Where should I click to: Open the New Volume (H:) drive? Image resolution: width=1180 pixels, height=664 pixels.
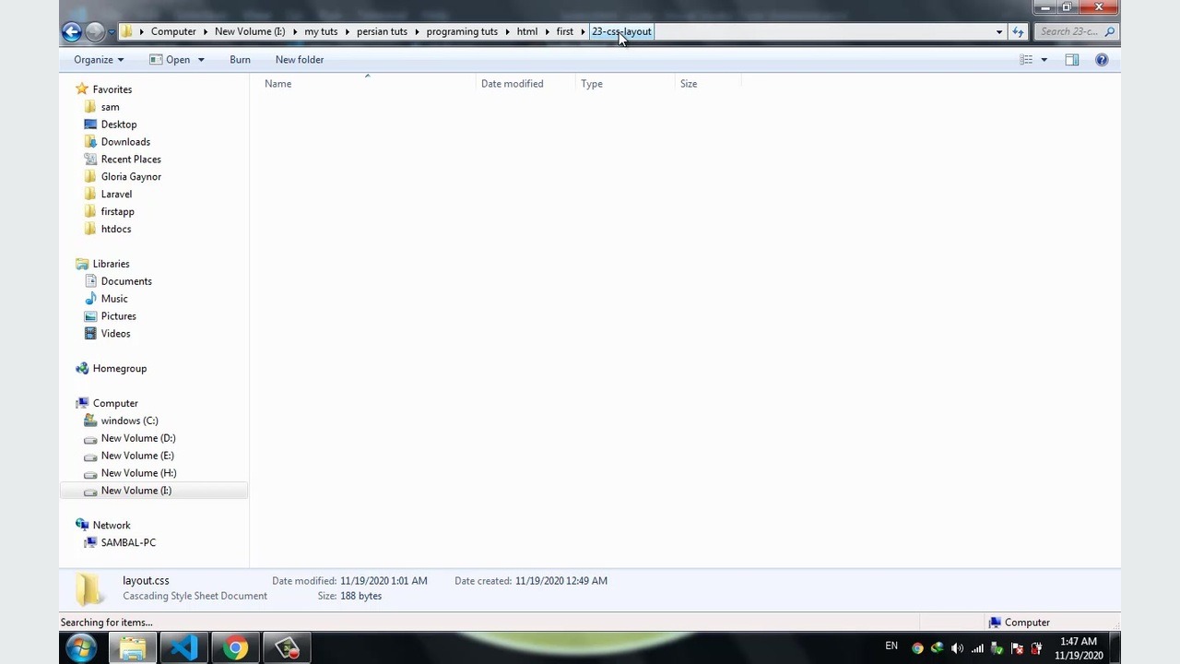[x=139, y=474]
